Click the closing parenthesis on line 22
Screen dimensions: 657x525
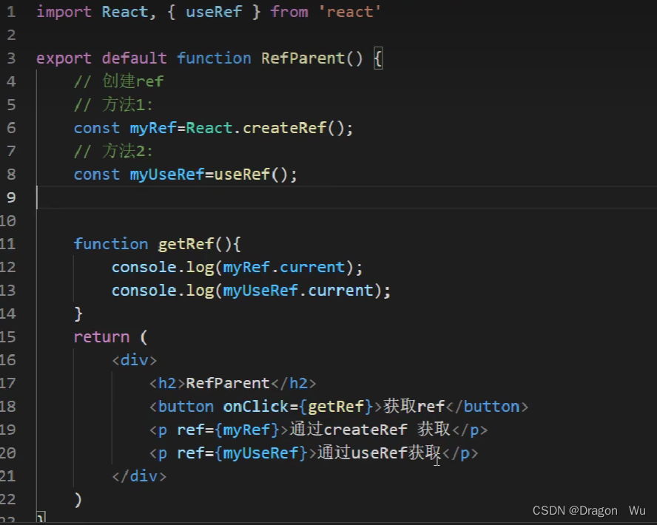pyautogui.click(x=78, y=499)
